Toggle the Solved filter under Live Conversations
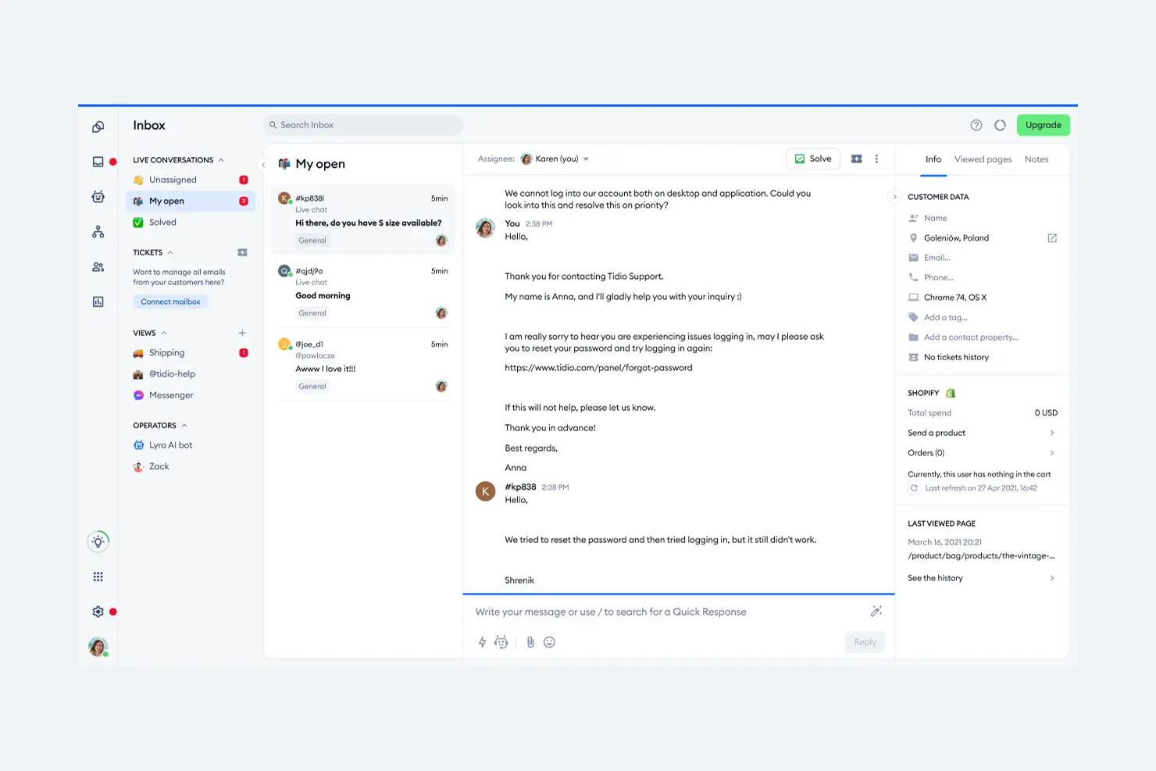The width and height of the screenshot is (1156, 771). (161, 222)
